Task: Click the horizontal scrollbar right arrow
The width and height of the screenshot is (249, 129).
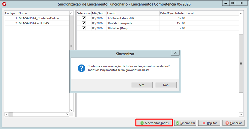Action: [x=67, y=114]
